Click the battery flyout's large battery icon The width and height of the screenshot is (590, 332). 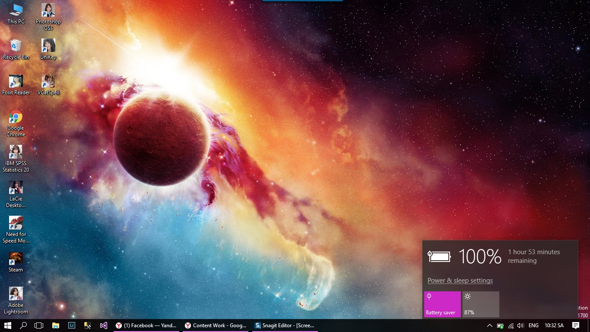tap(439, 256)
